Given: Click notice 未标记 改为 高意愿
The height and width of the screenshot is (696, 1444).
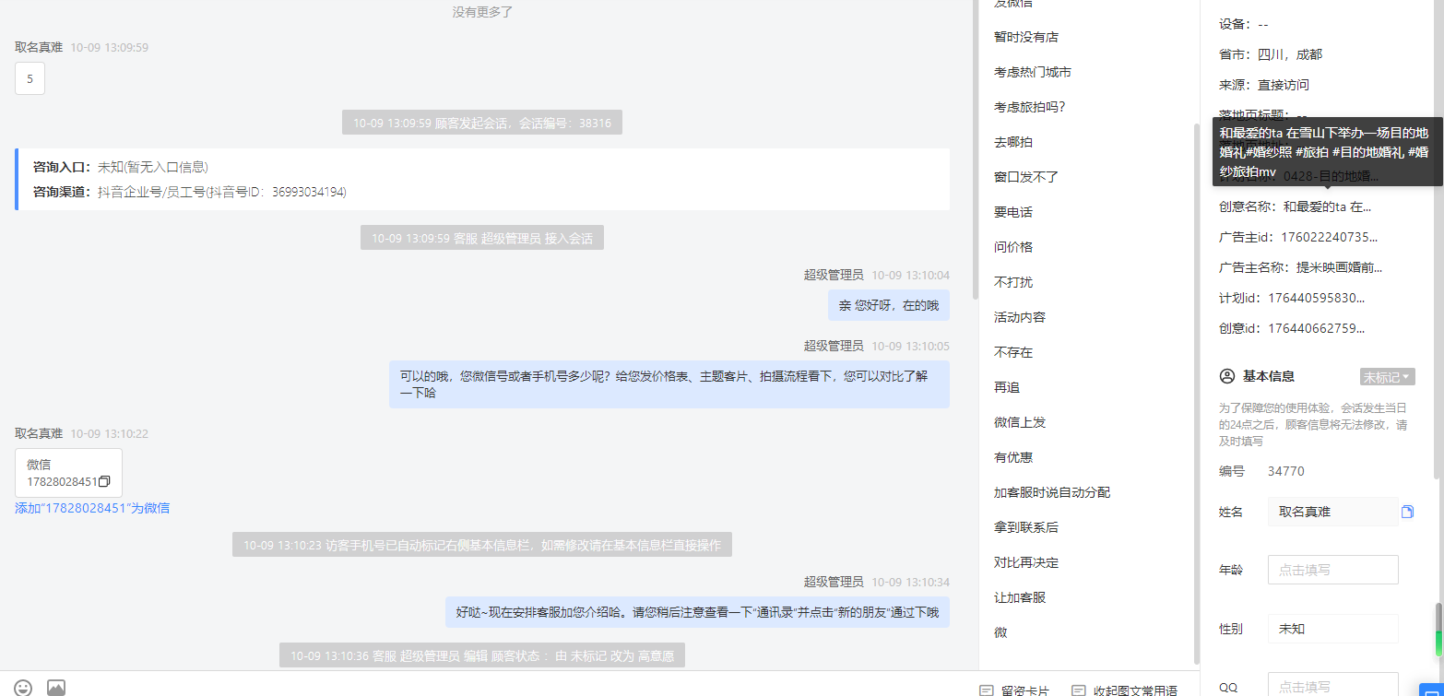Looking at the screenshot, I should 481,655.
